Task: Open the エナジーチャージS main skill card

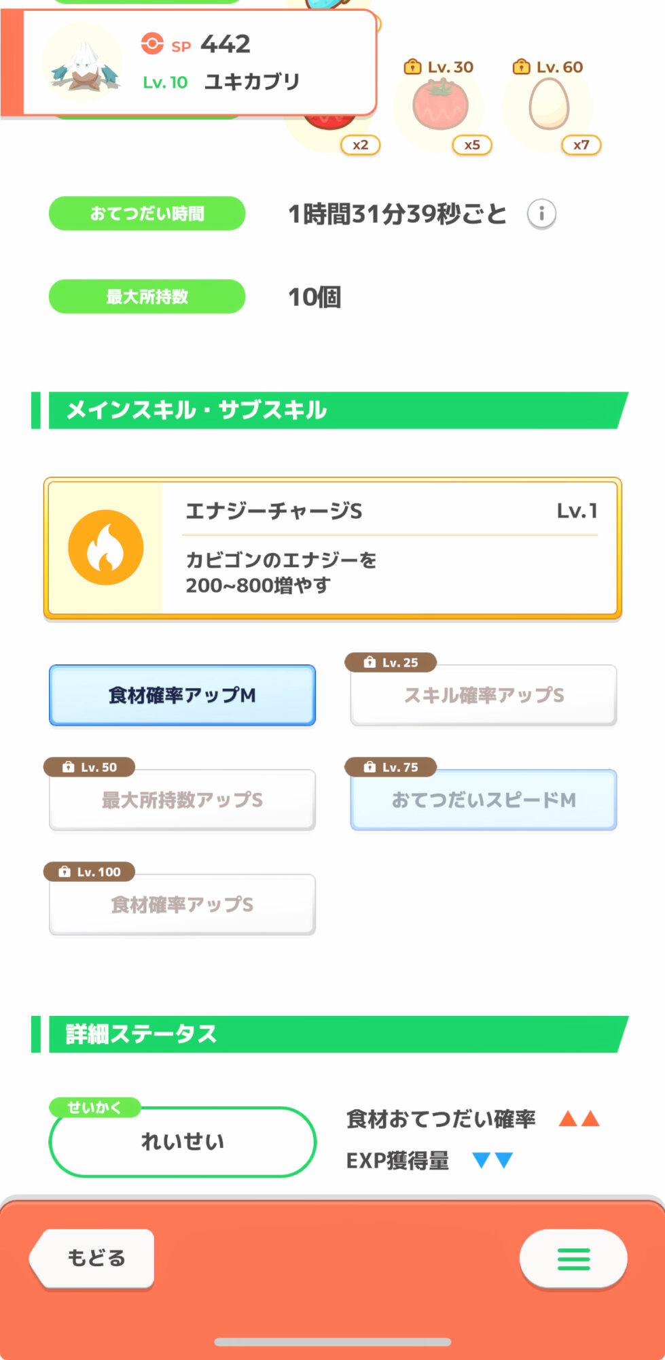Action: tap(333, 548)
